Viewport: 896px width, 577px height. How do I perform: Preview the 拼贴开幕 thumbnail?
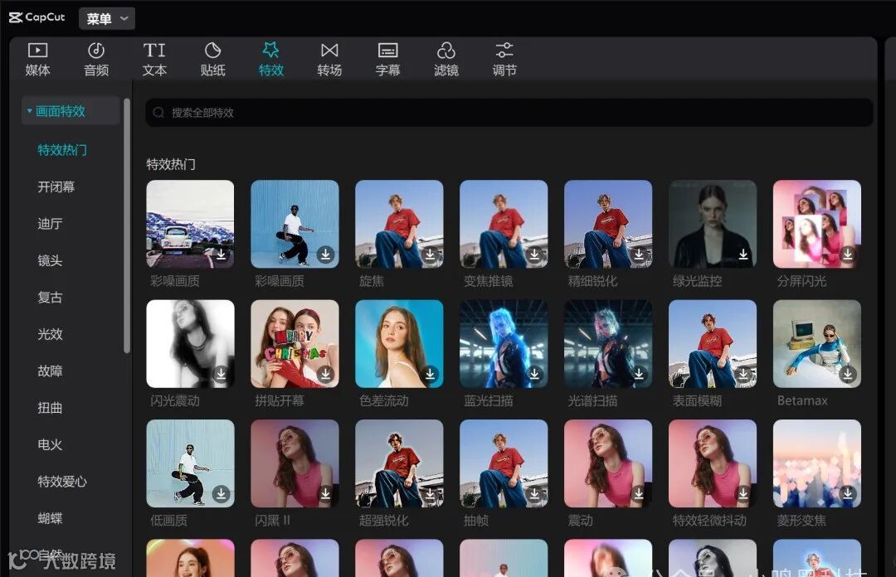coord(295,344)
